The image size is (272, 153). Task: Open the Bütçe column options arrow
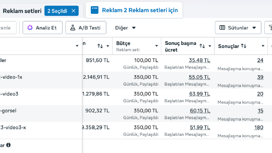pyautogui.click(x=156, y=46)
